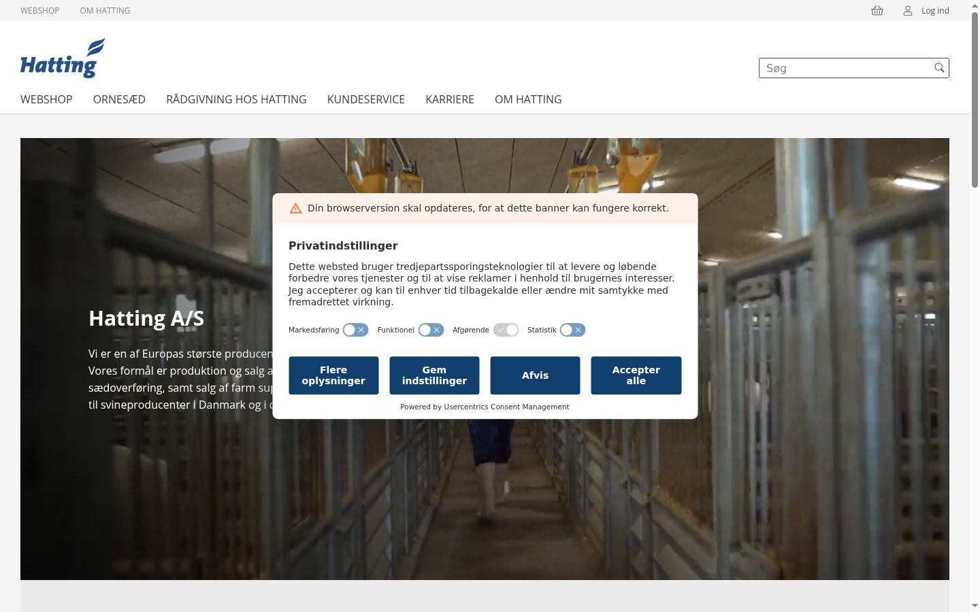Click the user profile icon
The image size is (980, 612).
pyautogui.click(x=907, y=10)
